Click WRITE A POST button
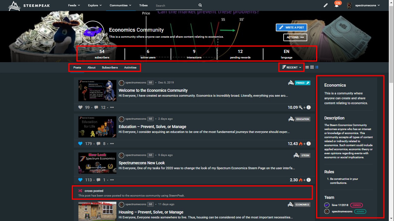This screenshot has width=394, height=221. 291,27
